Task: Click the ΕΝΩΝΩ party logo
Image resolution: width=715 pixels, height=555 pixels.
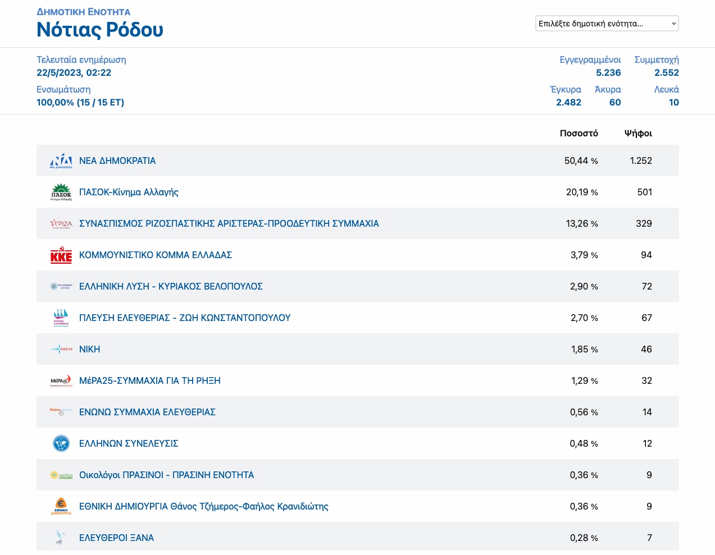Action: (x=61, y=412)
